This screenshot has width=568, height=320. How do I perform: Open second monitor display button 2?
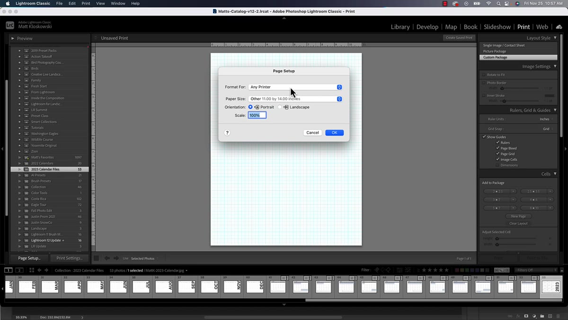(x=19, y=270)
